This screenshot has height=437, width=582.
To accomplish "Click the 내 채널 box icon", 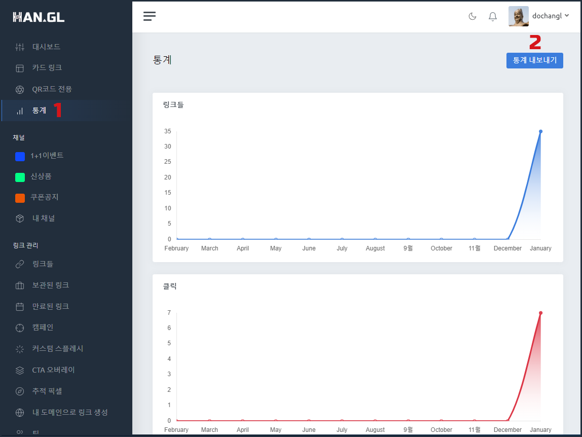I will [20, 218].
